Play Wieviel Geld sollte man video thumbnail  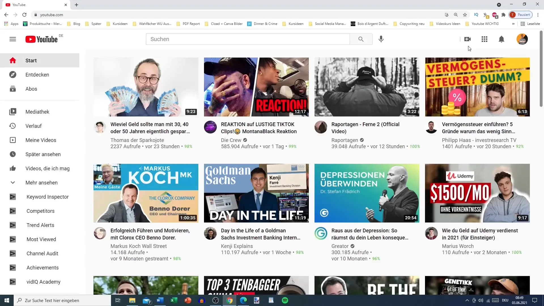pos(146,87)
